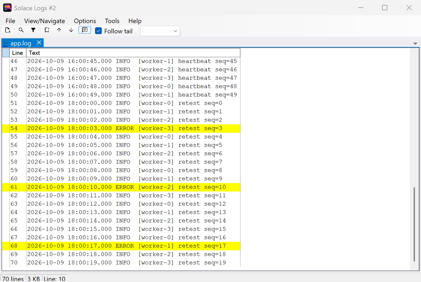Minimize the Solace Logs window

point(361,8)
